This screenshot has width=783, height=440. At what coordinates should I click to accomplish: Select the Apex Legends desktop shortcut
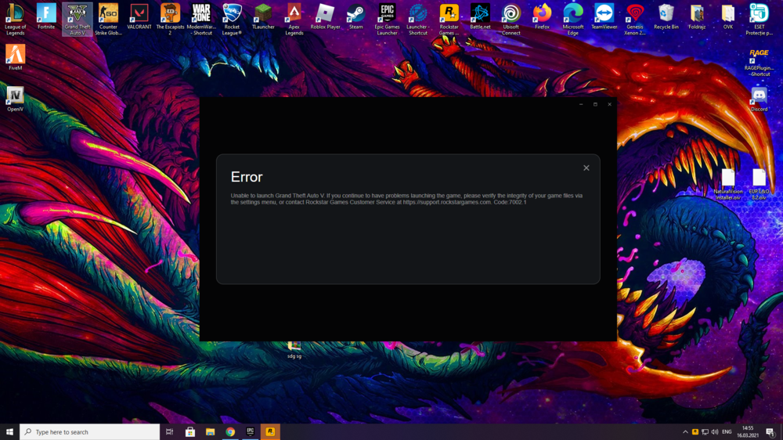(294, 19)
